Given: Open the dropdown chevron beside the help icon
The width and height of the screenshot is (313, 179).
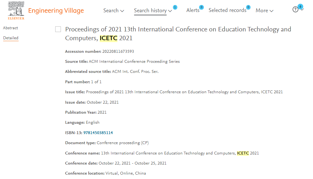Looking at the screenshot, I should click(302, 10).
